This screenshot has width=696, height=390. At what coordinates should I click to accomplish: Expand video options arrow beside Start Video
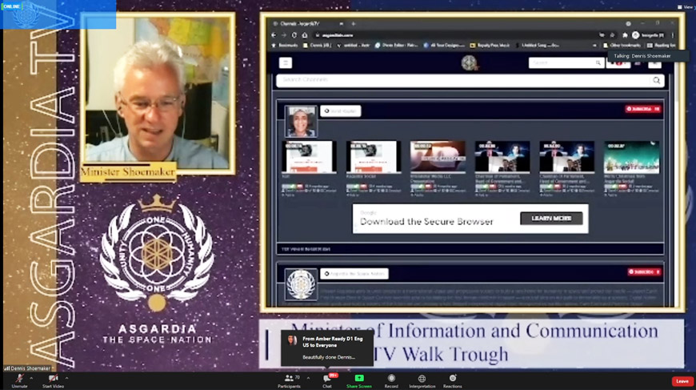[x=66, y=379]
